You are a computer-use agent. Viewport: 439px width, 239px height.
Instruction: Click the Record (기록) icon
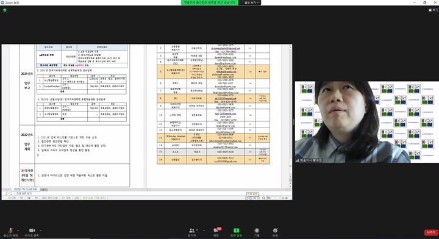[257, 232]
